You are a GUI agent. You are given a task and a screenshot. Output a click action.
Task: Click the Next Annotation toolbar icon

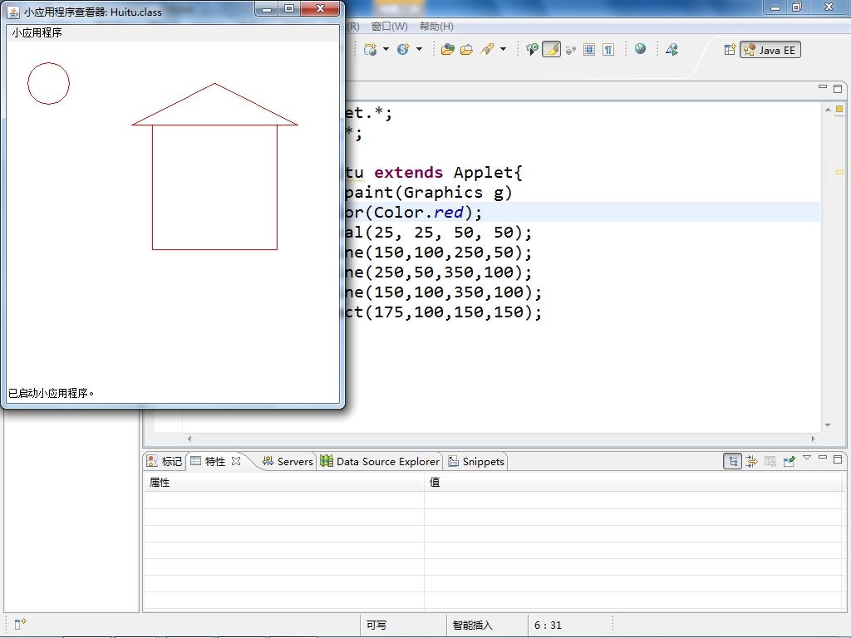click(532, 49)
